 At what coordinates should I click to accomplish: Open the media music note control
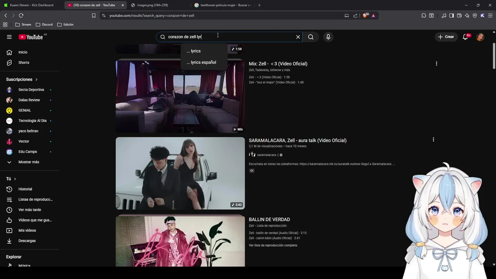coord(444,15)
